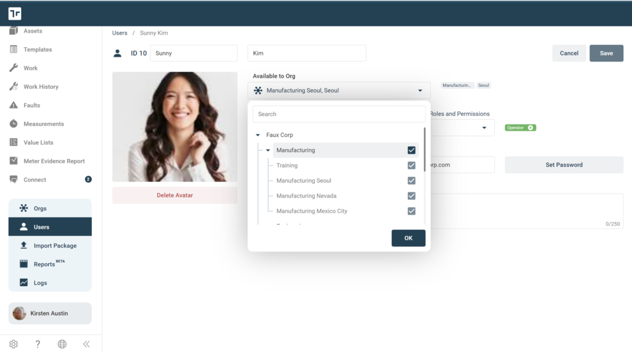Uncheck the Manufacturing Mexico City checkbox
Image resolution: width=632 pixels, height=352 pixels.
coord(412,211)
